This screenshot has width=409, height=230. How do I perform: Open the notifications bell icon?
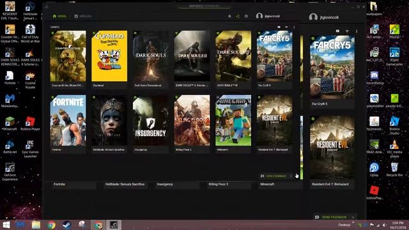229,16
